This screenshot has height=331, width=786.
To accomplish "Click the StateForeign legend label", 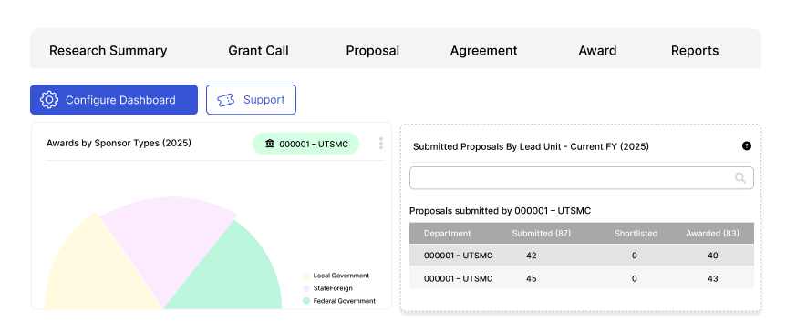I will pos(333,288).
